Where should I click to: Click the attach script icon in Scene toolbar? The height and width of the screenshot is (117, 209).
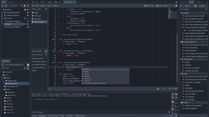[x=24, y=6]
